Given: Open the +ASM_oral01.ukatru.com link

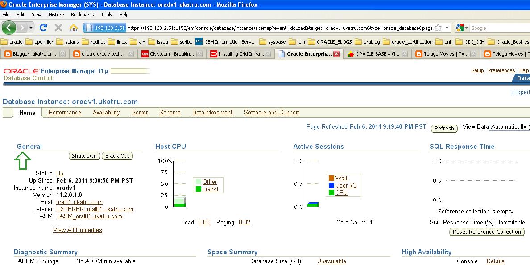Looking at the screenshot, I should click(89, 216).
